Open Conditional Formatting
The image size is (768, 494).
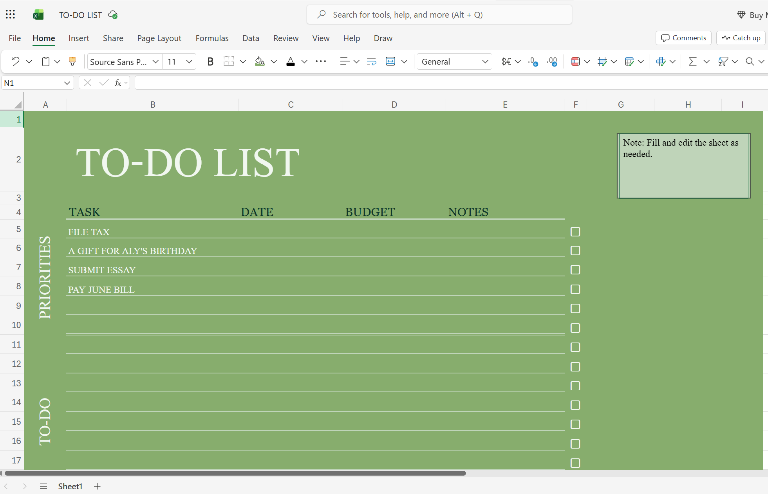[576, 61]
